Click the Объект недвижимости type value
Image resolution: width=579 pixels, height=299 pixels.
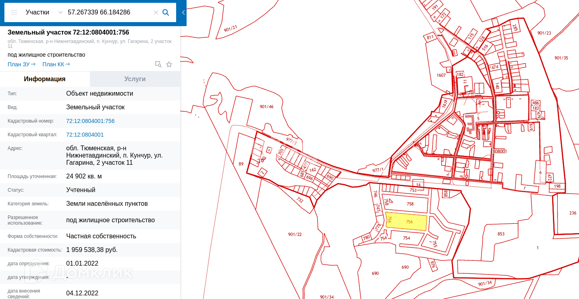(100, 94)
